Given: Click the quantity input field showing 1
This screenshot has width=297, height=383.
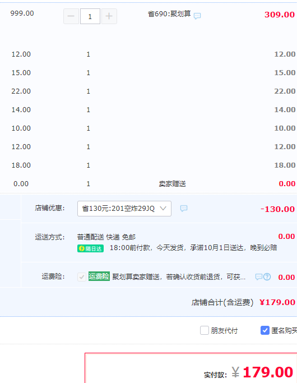Looking at the screenshot, I should click(90, 16).
